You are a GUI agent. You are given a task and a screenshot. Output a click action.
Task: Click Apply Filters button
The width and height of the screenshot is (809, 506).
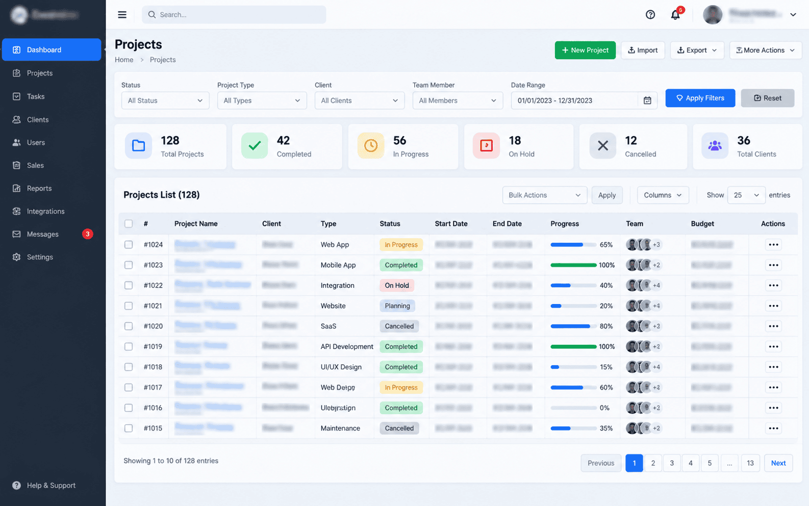pyautogui.click(x=700, y=98)
